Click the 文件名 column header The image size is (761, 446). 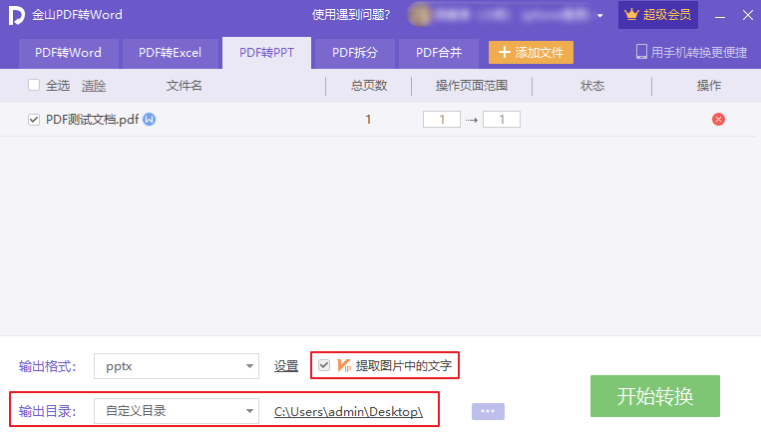click(x=184, y=86)
